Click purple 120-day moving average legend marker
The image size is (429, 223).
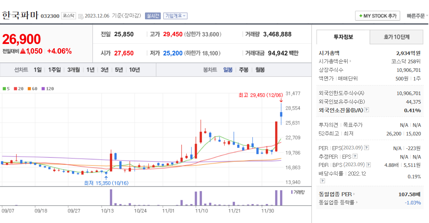tap(43, 88)
